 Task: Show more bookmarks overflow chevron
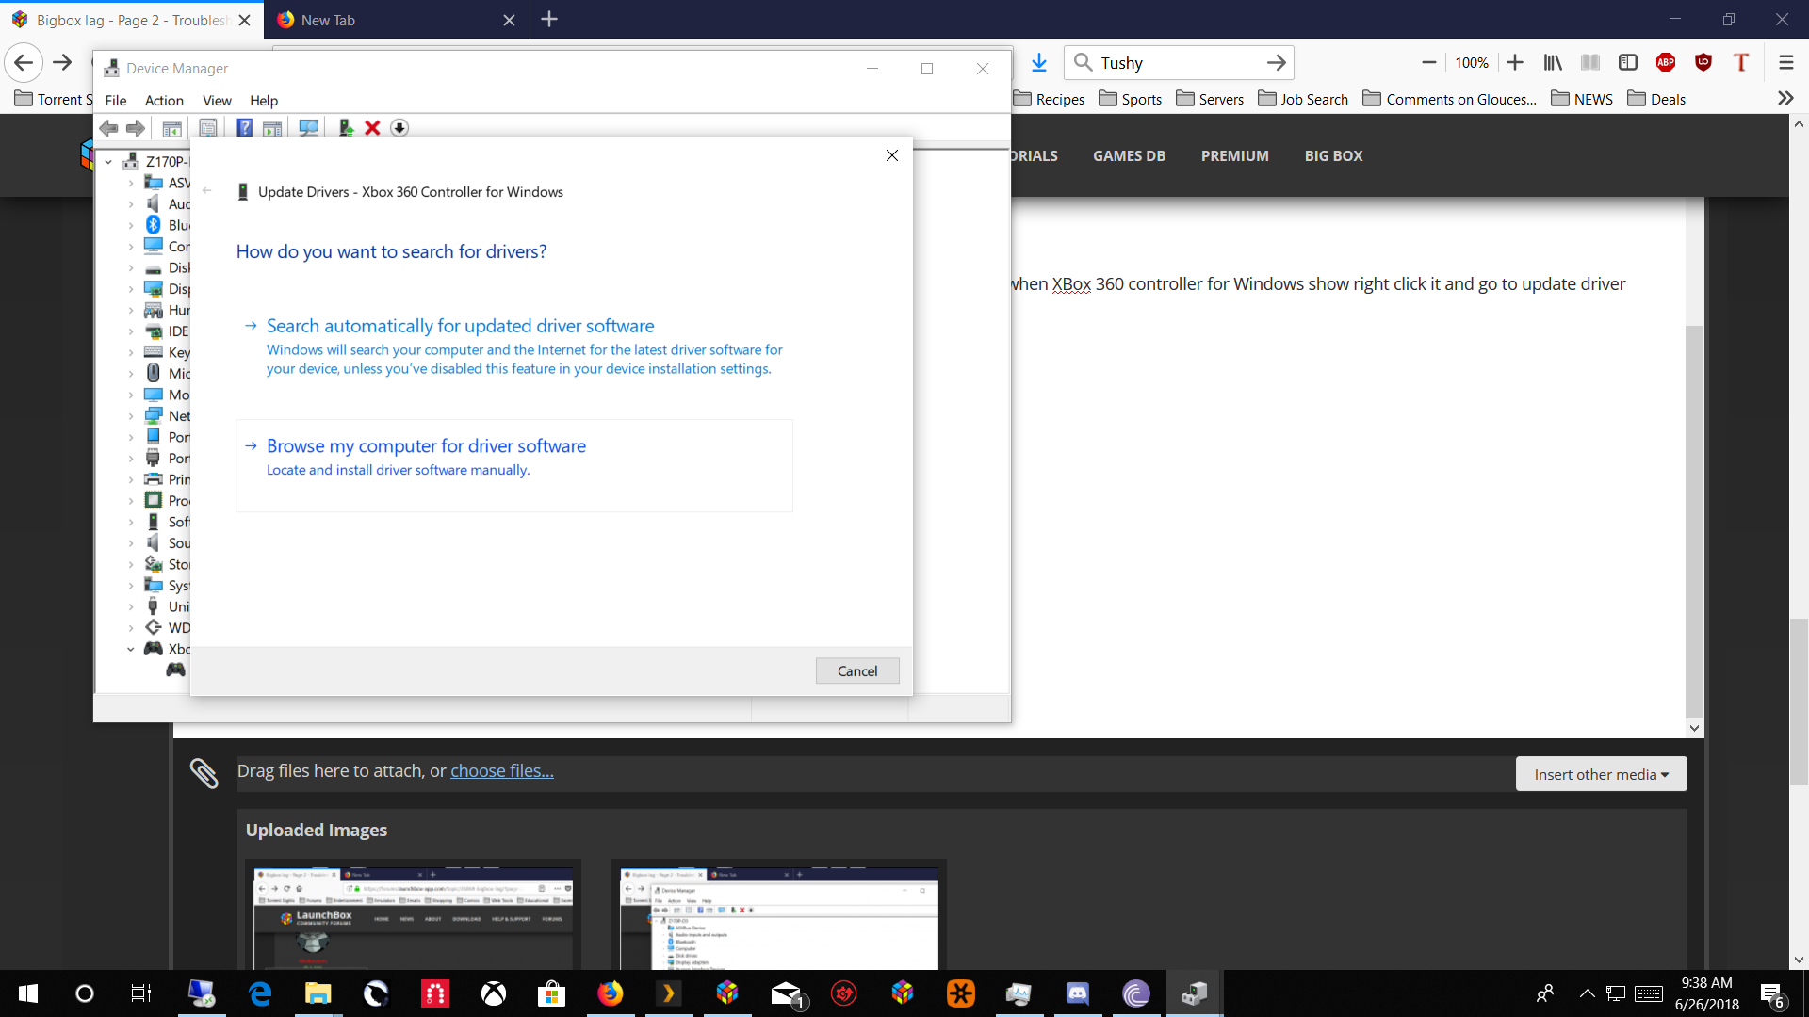1785,99
